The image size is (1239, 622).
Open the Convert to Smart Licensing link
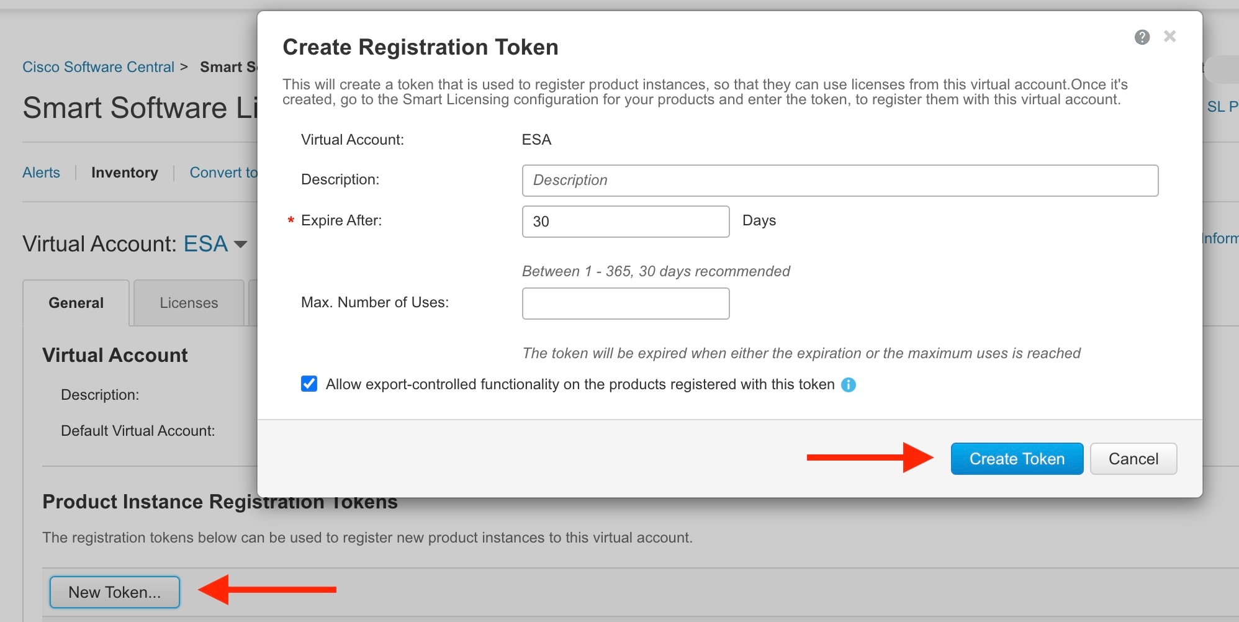pos(223,173)
